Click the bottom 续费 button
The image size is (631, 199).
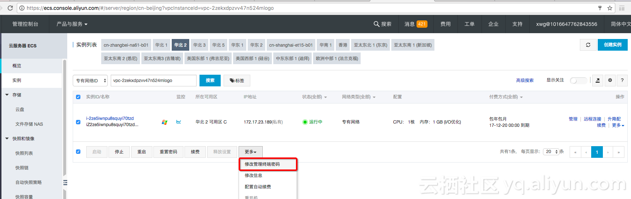tap(195, 152)
